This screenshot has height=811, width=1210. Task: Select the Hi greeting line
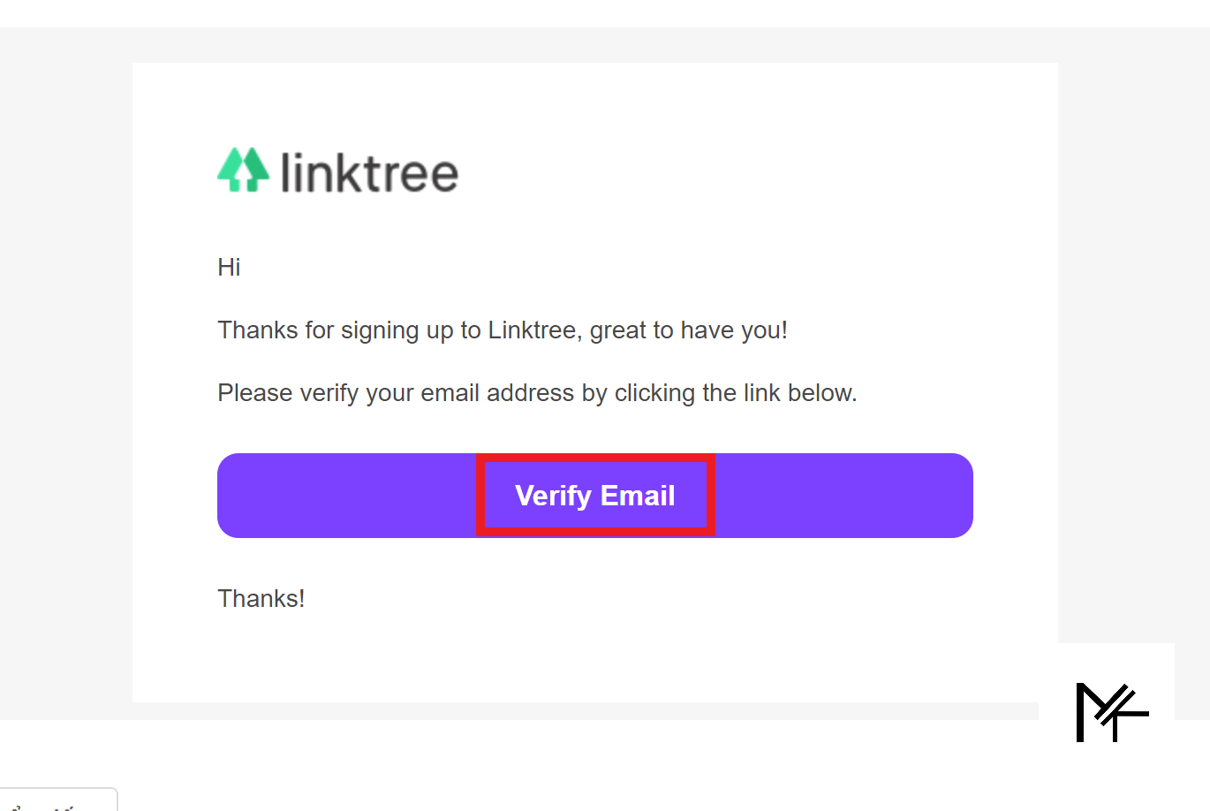click(228, 267)
